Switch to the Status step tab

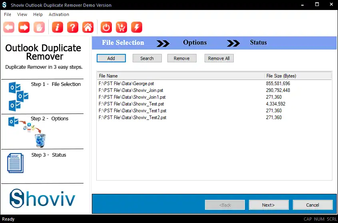[x=258, y=42]
